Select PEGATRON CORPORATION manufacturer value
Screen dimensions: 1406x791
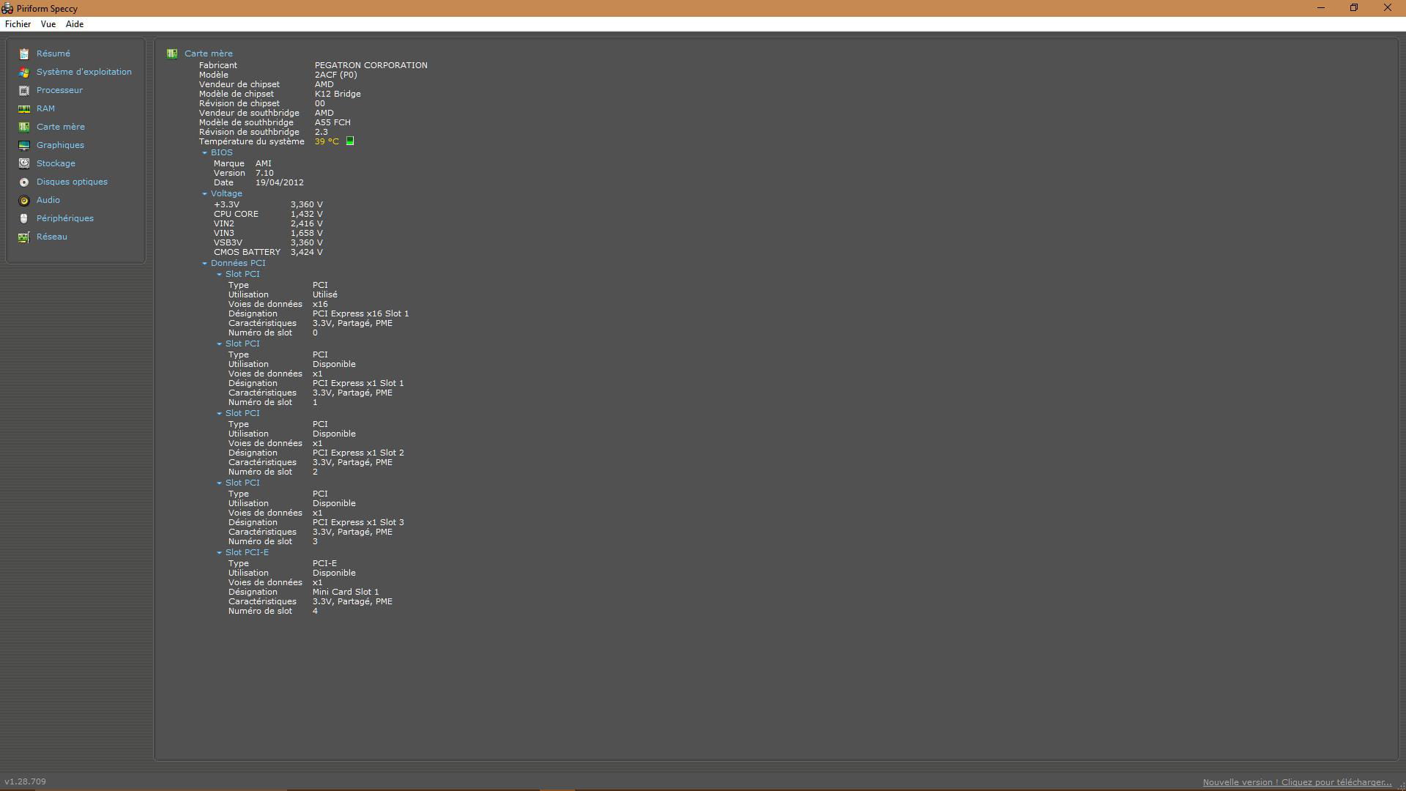coord(371,65)
